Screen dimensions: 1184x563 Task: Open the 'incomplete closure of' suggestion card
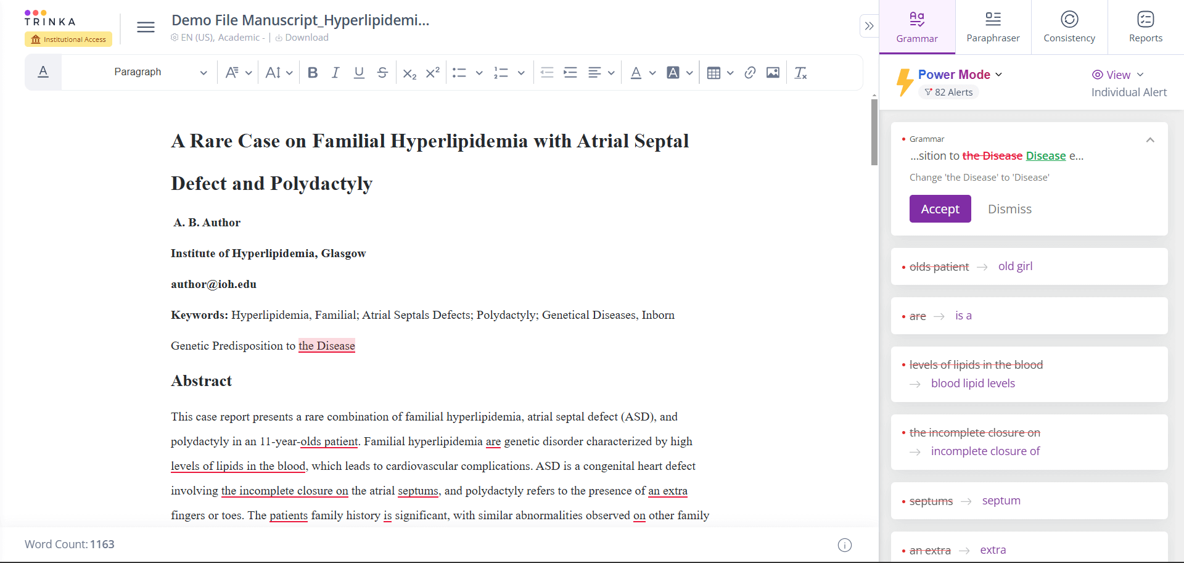(x=1029, y=442)
